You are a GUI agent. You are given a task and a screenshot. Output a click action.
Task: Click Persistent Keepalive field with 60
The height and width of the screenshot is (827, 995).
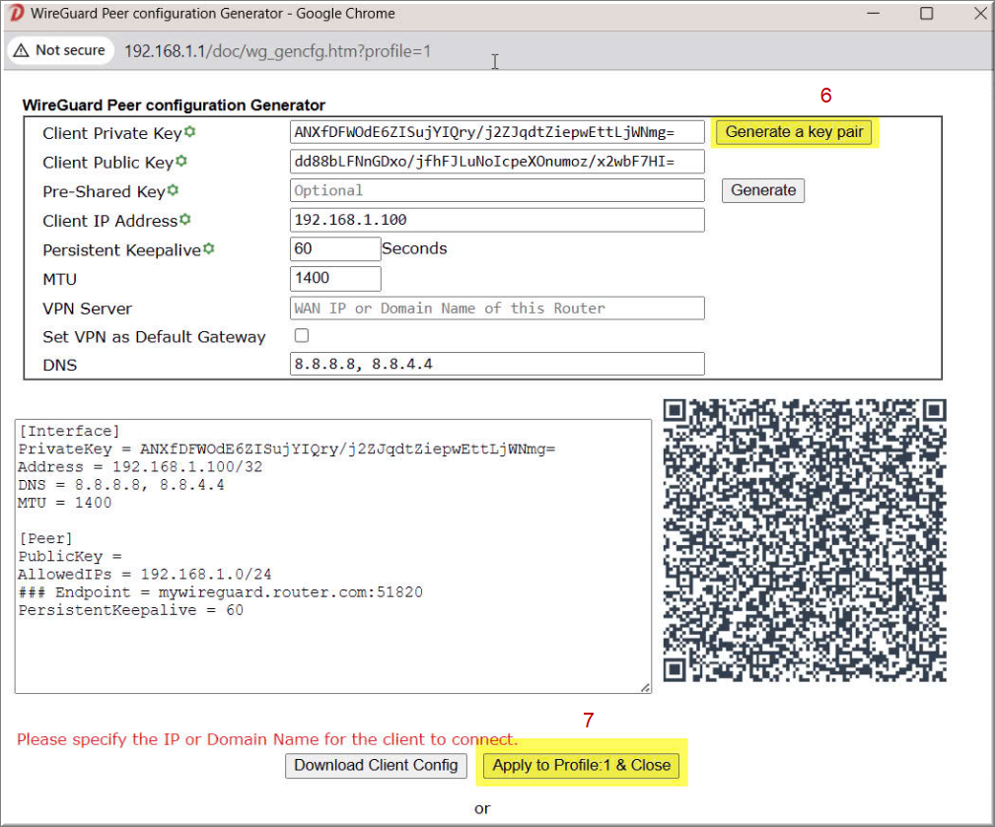335,248
